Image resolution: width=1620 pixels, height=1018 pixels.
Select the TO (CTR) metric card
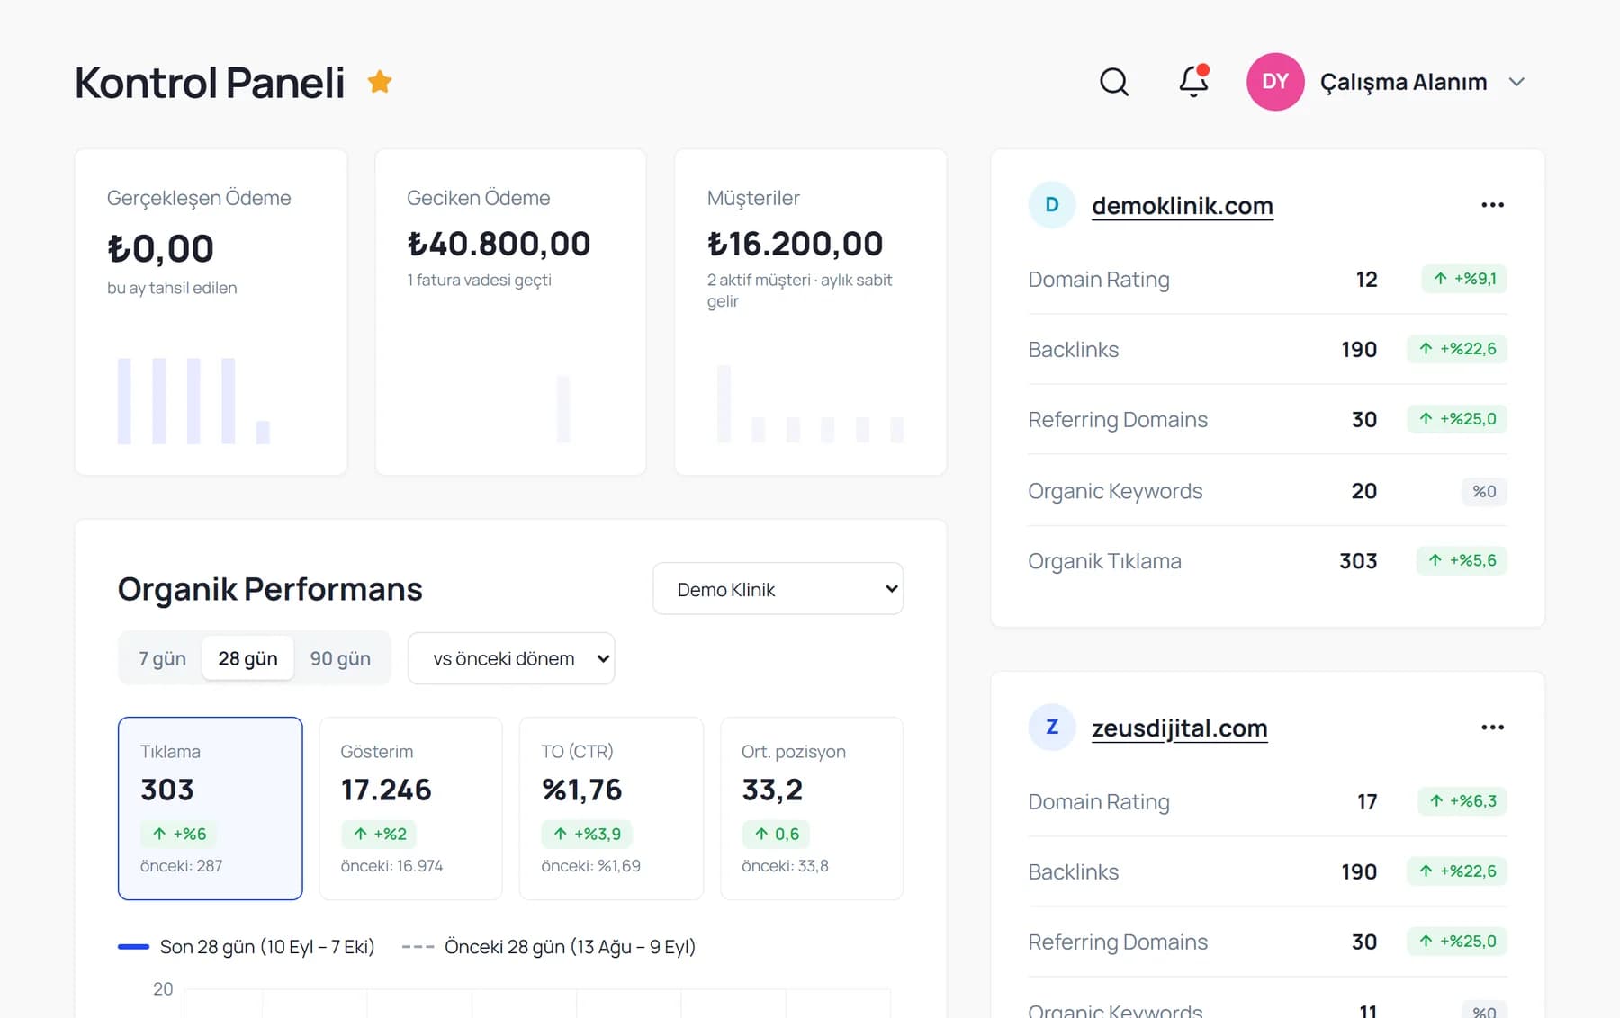tap(611, 808)
